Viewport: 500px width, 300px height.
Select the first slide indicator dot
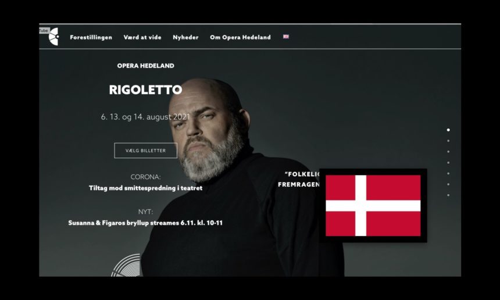(448, 130)
